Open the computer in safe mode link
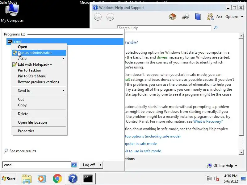 click(141, 144)
